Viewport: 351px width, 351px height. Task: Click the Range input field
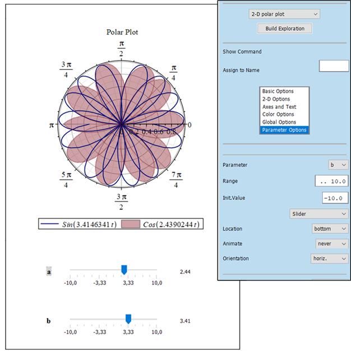331,181
